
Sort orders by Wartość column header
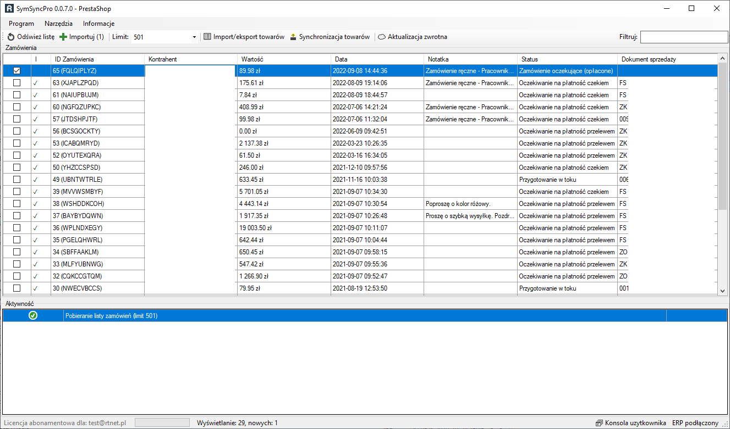click(284, 59)
